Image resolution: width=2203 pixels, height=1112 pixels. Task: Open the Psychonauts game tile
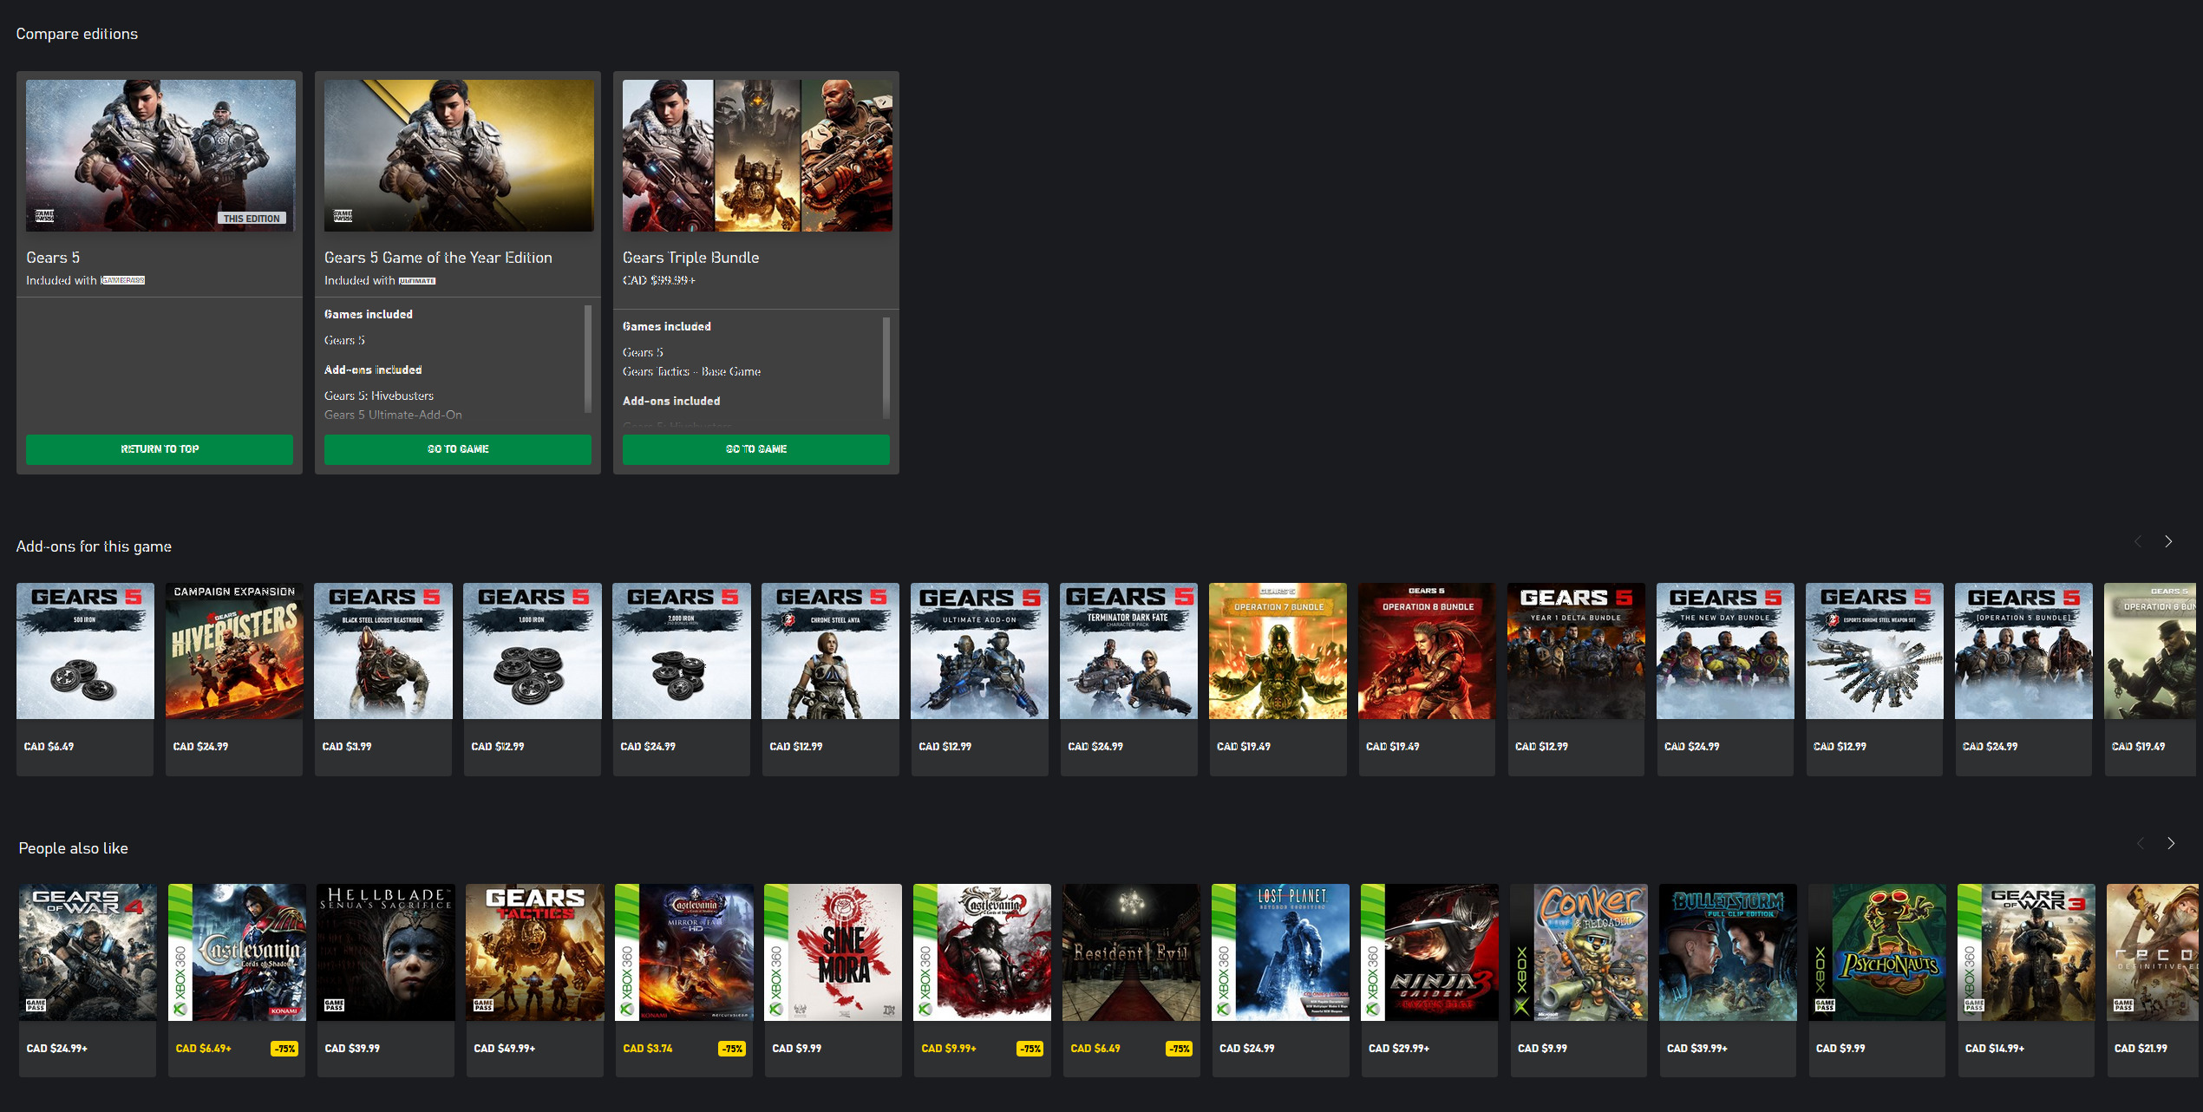pyautogui.click(x=1878, y=980)
